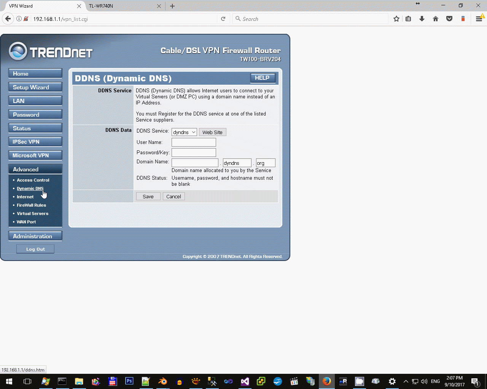The width and height of the screenshot is (487, 389).
Task: Launch Command Prompt from the taskbar
Action: [x=62, y=381]
